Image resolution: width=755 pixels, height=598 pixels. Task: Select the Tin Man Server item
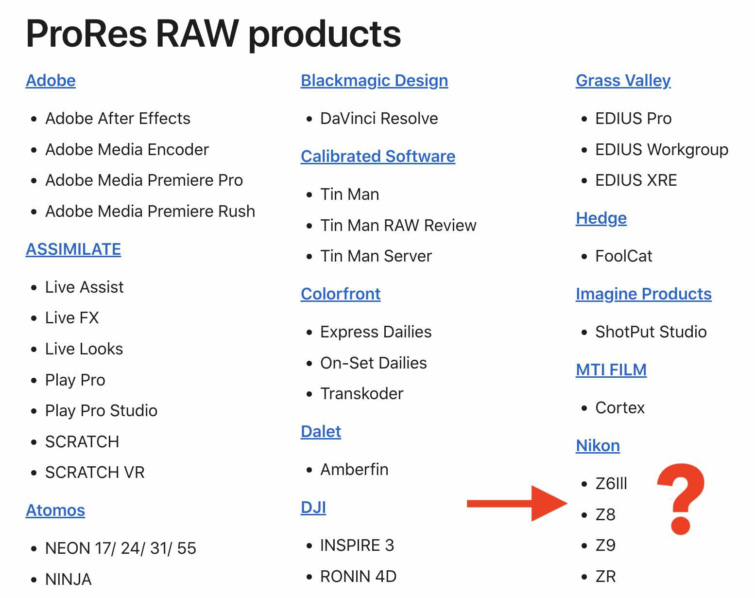[x=376, y=256]
